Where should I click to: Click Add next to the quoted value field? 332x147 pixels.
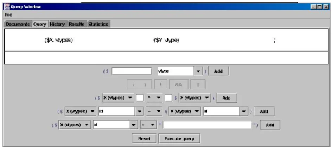tap(270, 125)
